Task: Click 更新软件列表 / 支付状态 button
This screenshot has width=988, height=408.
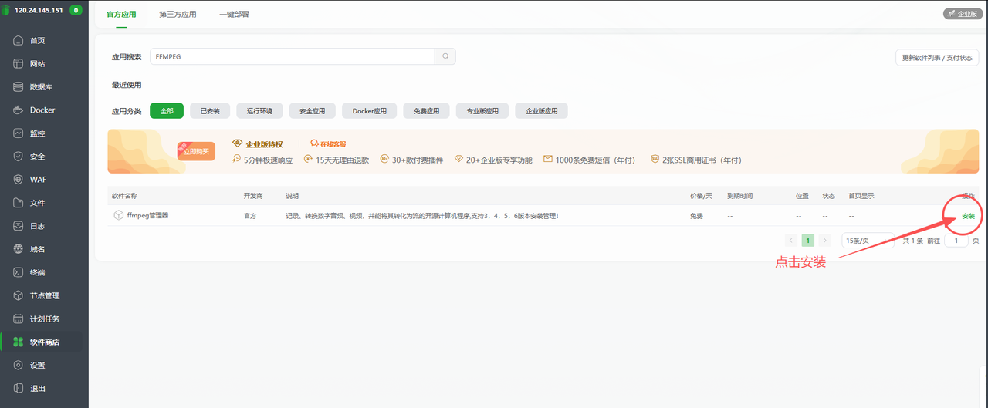Action: coord(937,57)
